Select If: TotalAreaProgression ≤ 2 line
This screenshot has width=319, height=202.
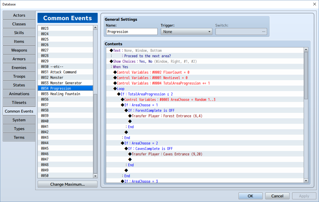point(205,94)
